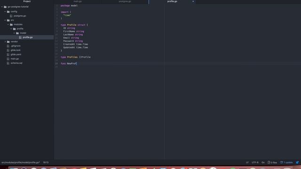Click the Twitter bird icon in status bar

coord(297,162)
